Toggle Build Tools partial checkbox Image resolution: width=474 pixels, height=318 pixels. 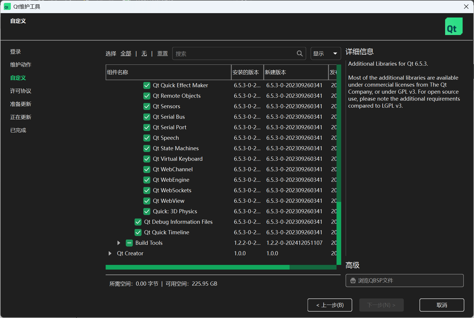[x=129, y=243]
